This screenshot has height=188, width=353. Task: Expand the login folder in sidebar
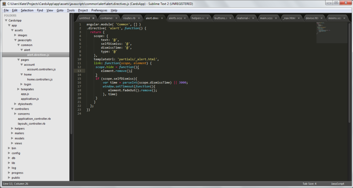pyautogui.click(x=21, y=84)
